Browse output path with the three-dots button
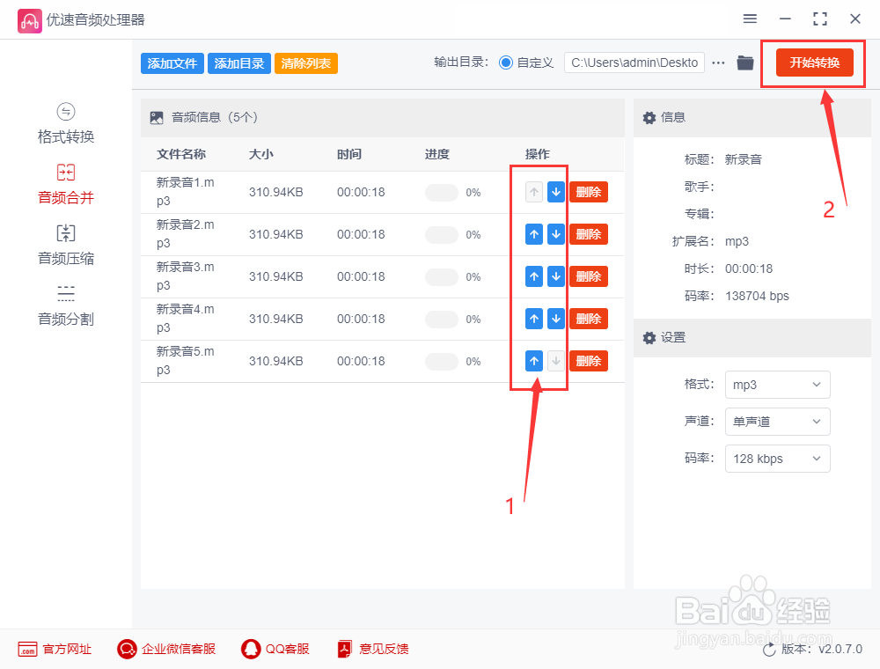Screen dimensions: 880x669 718,62
